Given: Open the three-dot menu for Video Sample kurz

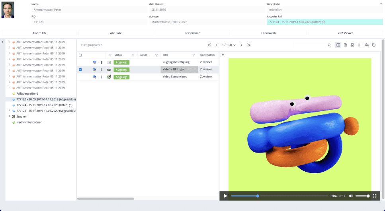Looking at the screenshot, I should click(x=102, y=77).
